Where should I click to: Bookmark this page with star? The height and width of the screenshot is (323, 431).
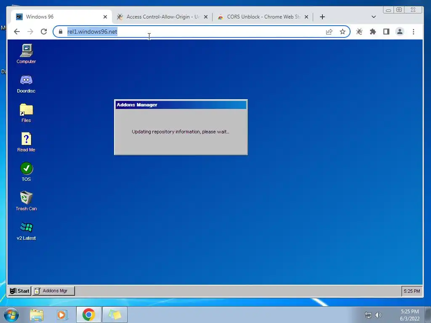(x=343, y=32)
